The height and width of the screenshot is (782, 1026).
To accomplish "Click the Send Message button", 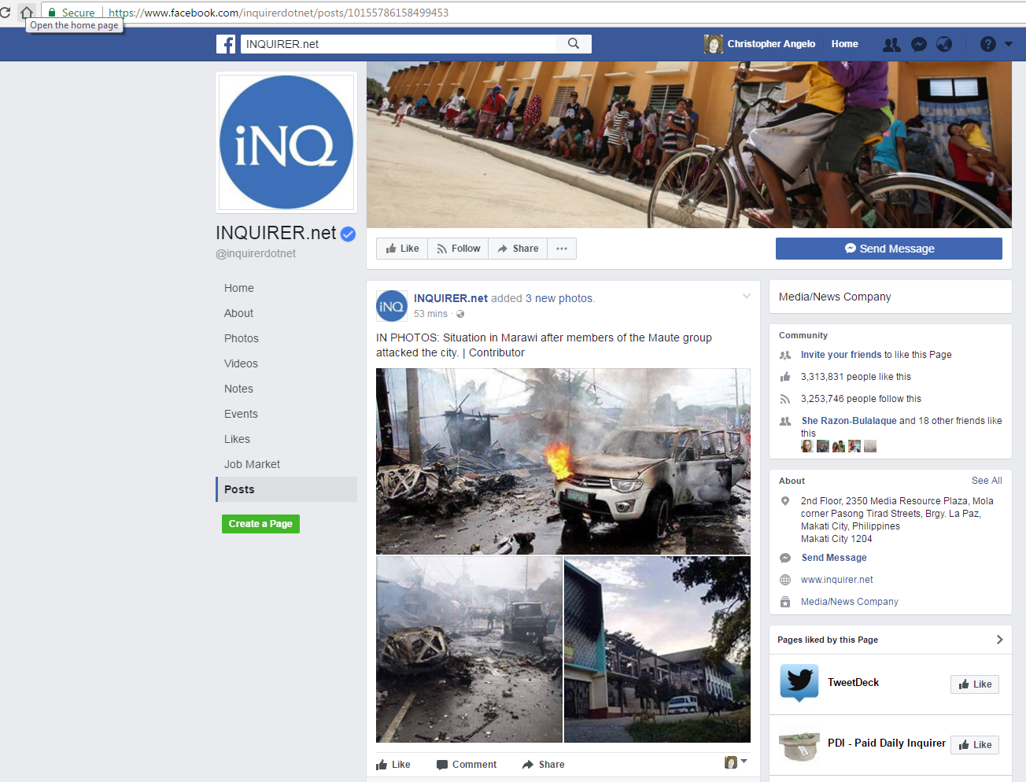I will pos(889,249).
